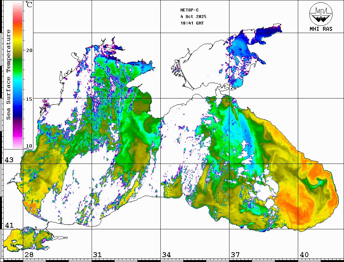Select the METOP-C satellite name

point(190,10)
